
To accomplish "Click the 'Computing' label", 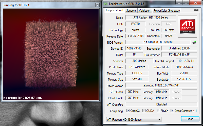I will tap(116, 111).
